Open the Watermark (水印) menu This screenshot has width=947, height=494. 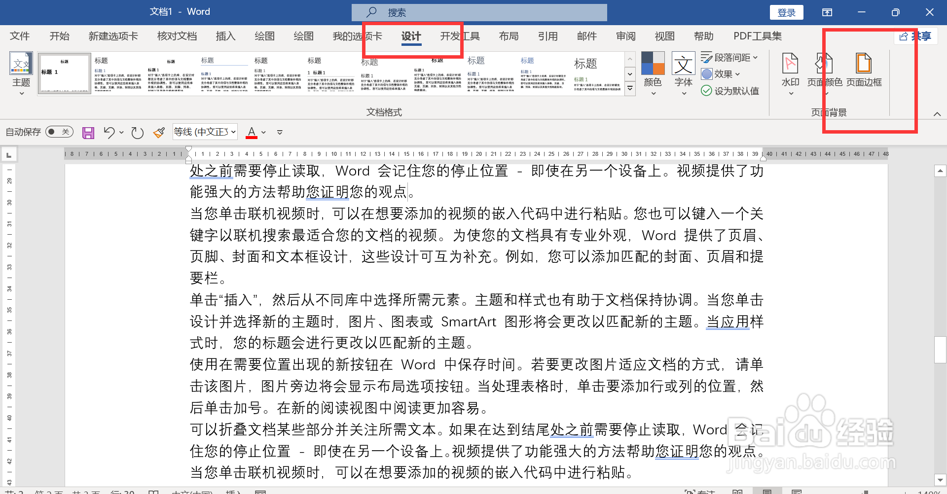tap(791, 73)
